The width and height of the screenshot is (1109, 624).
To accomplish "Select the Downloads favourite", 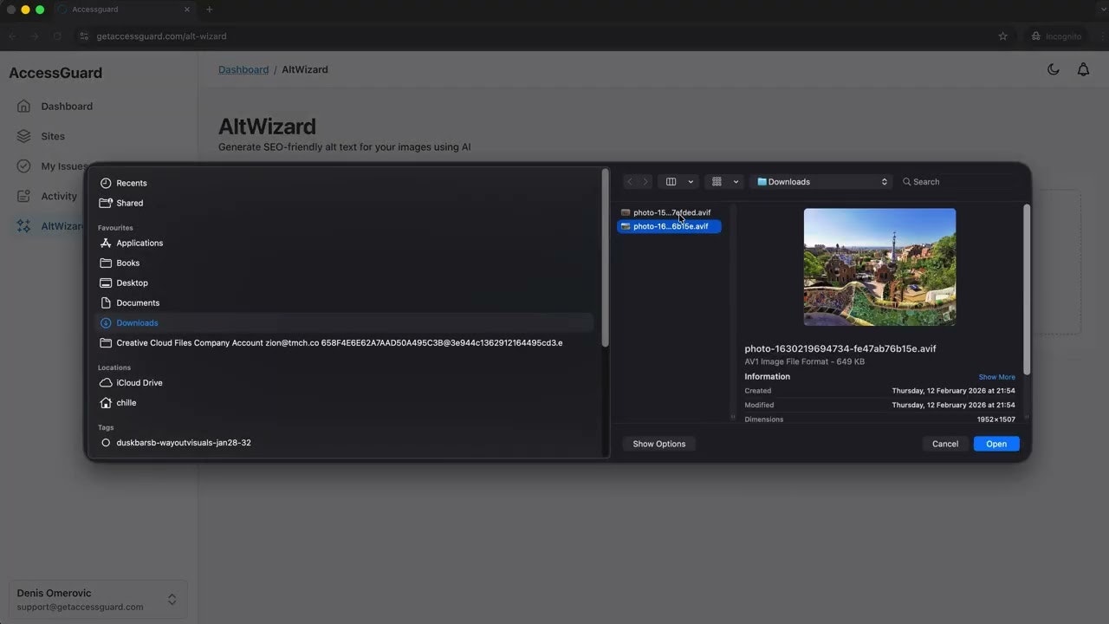I will coord(137,322).
